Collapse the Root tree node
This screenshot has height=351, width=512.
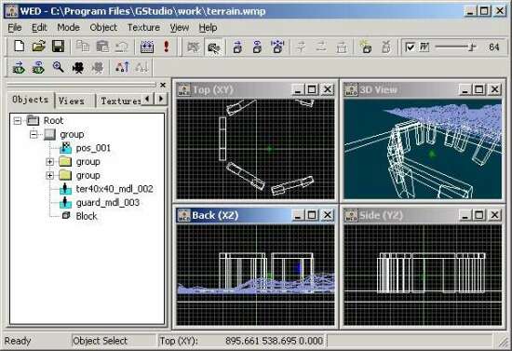coord(18,121)
